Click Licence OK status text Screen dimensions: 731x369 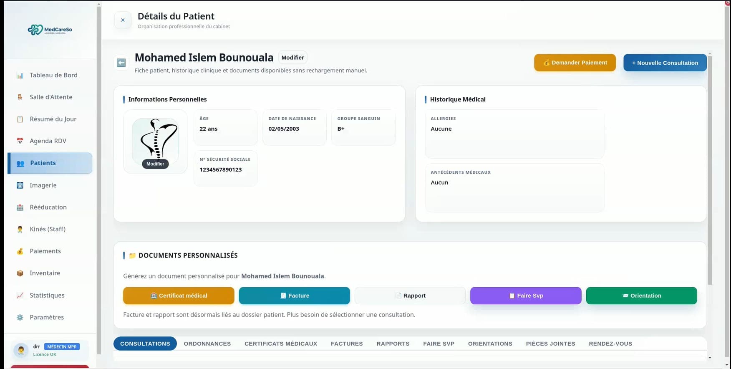coord(45,354)
